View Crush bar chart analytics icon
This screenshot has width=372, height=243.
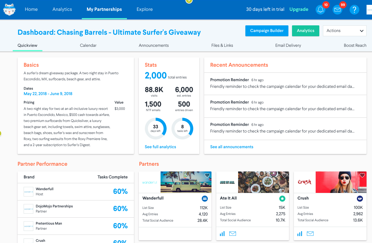[x=300, y=234]
